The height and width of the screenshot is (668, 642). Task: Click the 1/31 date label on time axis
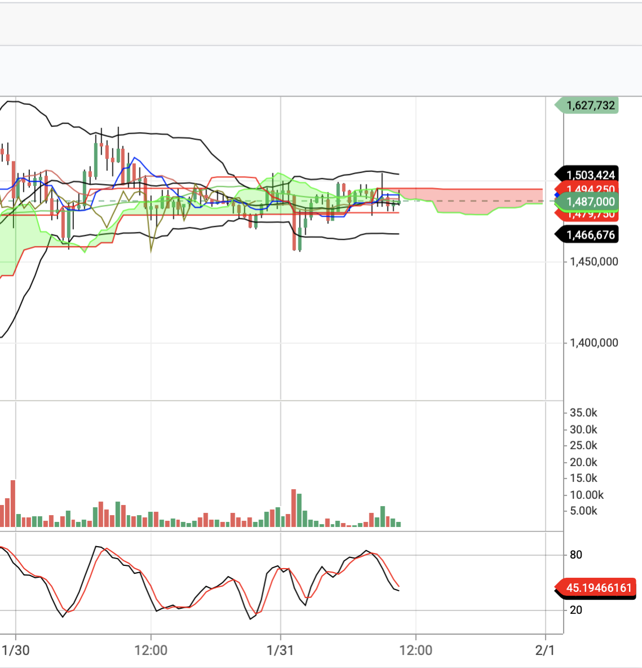point(280,650)
